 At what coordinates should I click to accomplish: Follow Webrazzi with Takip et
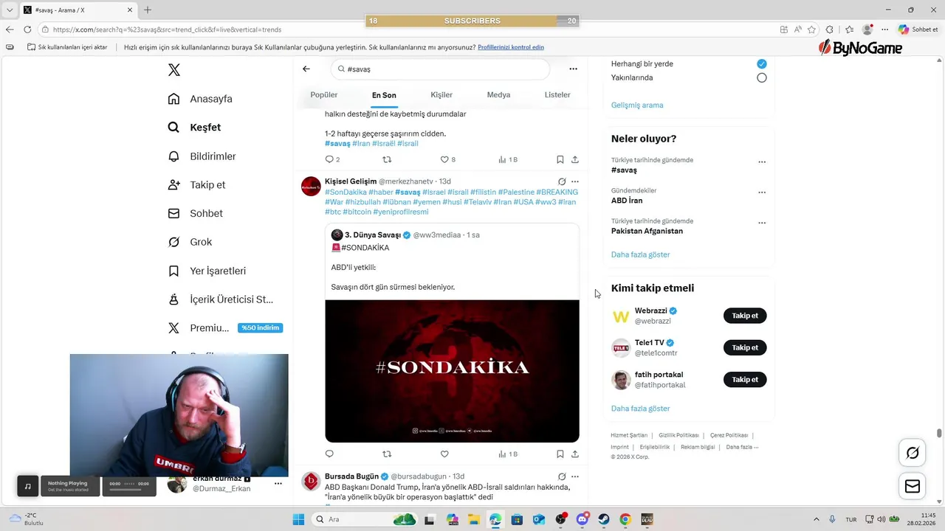745,316
